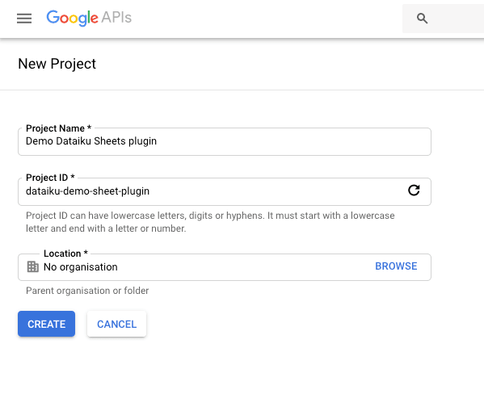Click the 'No organisation' location value

click(81, 267)
